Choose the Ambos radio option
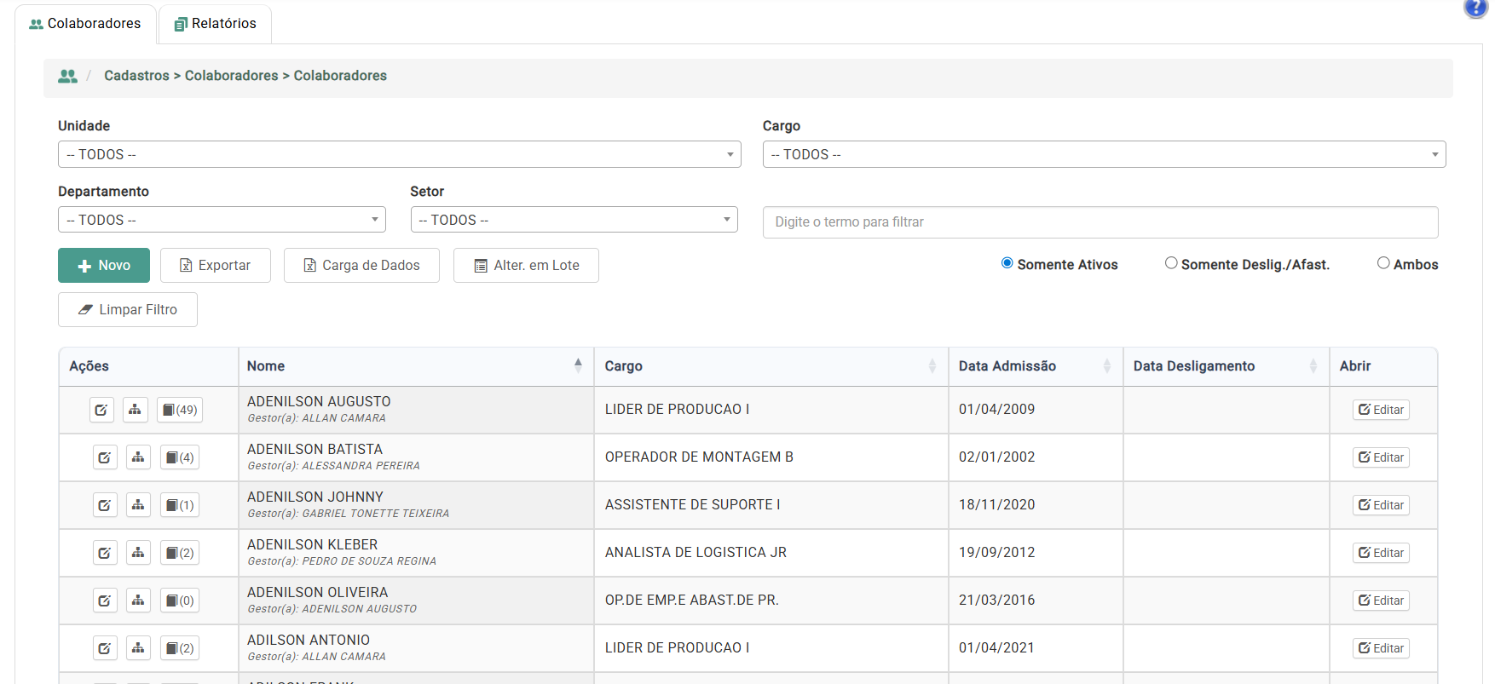The height and width of the screenshot is (684, 1495). 1383,263
